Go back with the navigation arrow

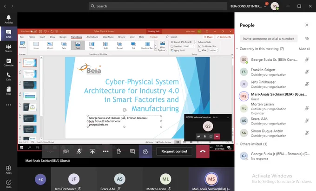point(5,6)
